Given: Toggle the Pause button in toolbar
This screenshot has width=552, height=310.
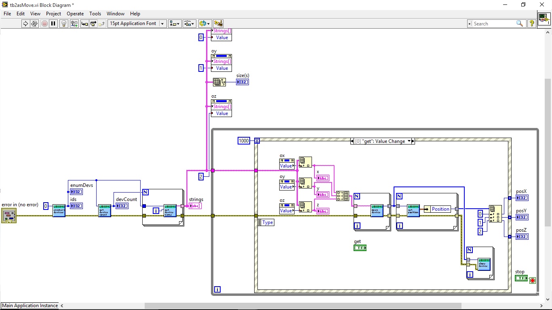Looking at the screenshot, I should [54, 23].
